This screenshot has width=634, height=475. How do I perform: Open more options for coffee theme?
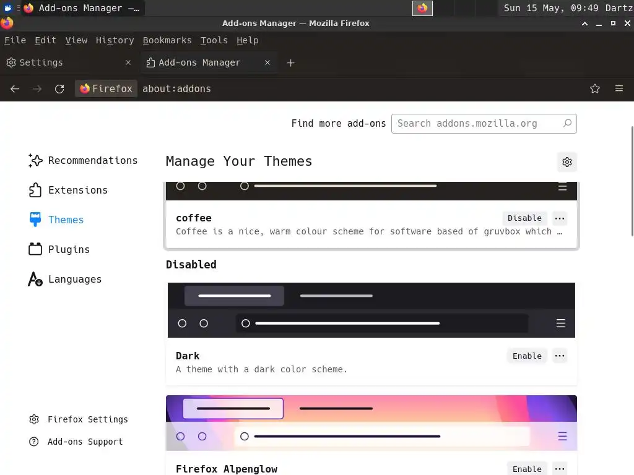(x=560, y=218)
